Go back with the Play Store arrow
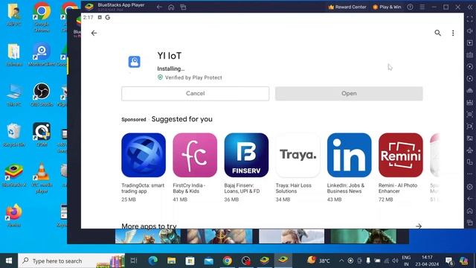This screenshot has width=476, height=268. click(x=94, y=33)
